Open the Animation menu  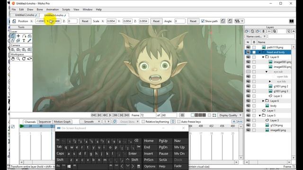[53, 9]
